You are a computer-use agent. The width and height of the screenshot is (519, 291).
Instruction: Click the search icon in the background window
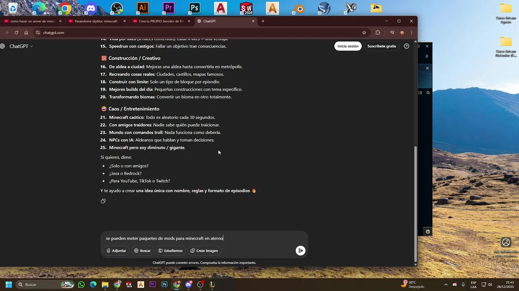tap(428, 93)
